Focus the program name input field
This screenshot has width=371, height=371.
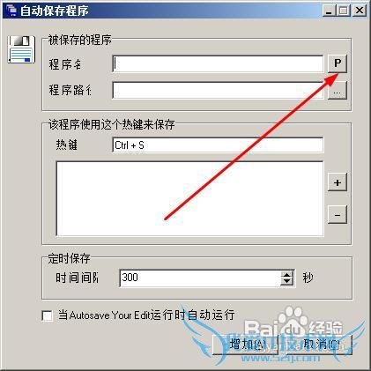218,63
